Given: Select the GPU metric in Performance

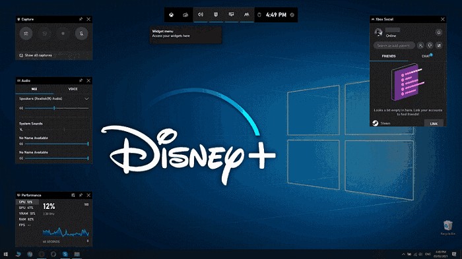Looking at the screenshot, I should [27, 208].
